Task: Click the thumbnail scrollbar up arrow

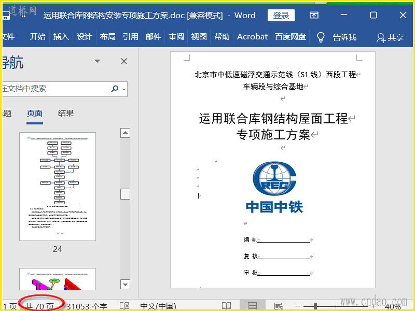Action: (x=125, y=133)
